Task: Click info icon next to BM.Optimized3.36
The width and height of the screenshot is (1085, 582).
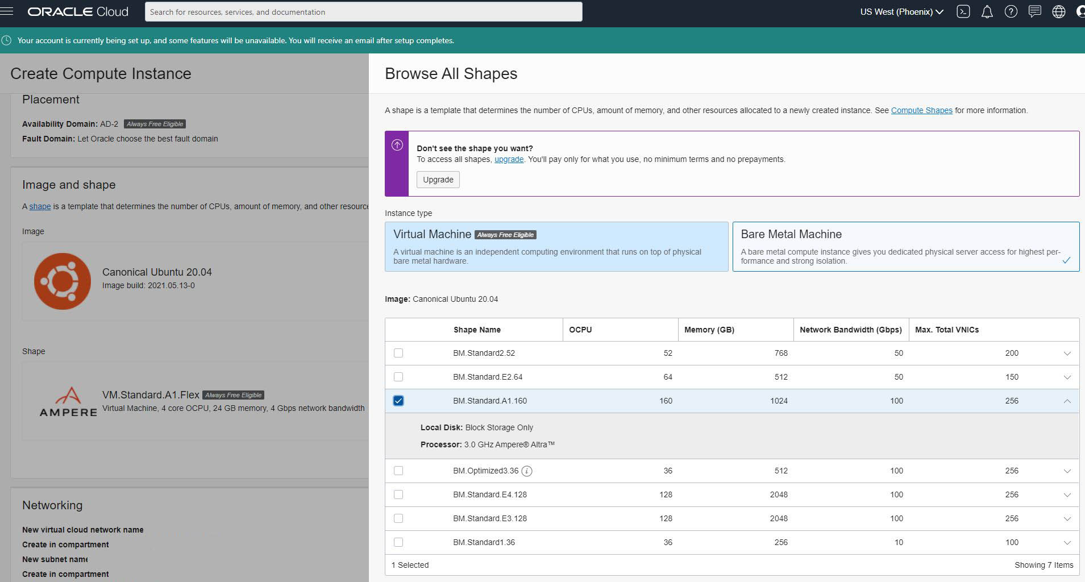Action: coord(527,471)
